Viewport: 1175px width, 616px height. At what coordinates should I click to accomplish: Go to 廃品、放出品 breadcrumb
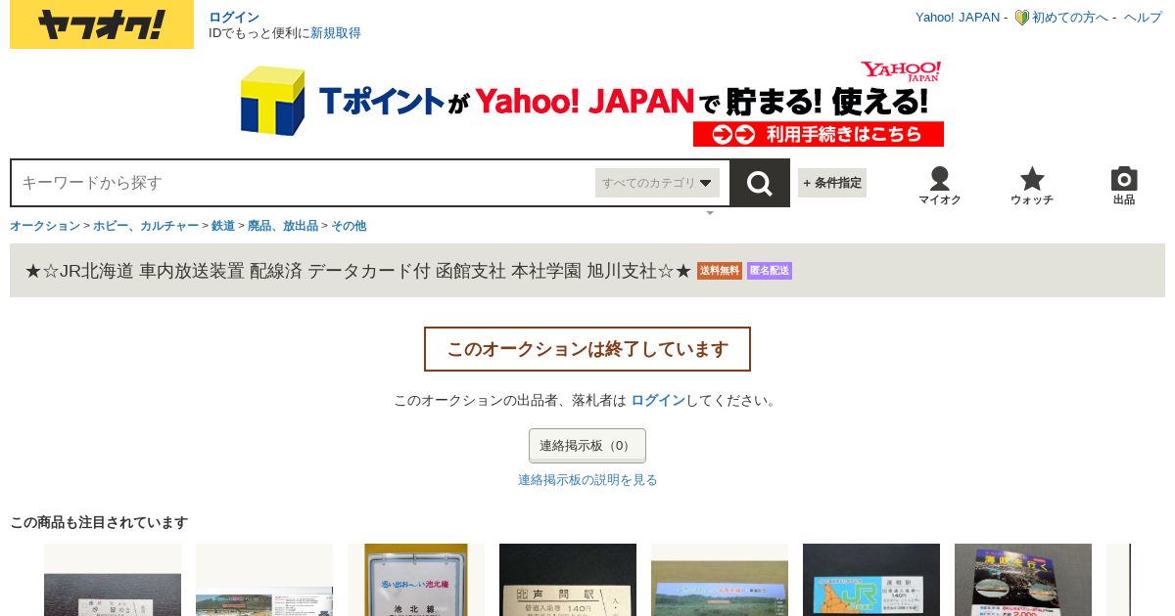[283, 226]
